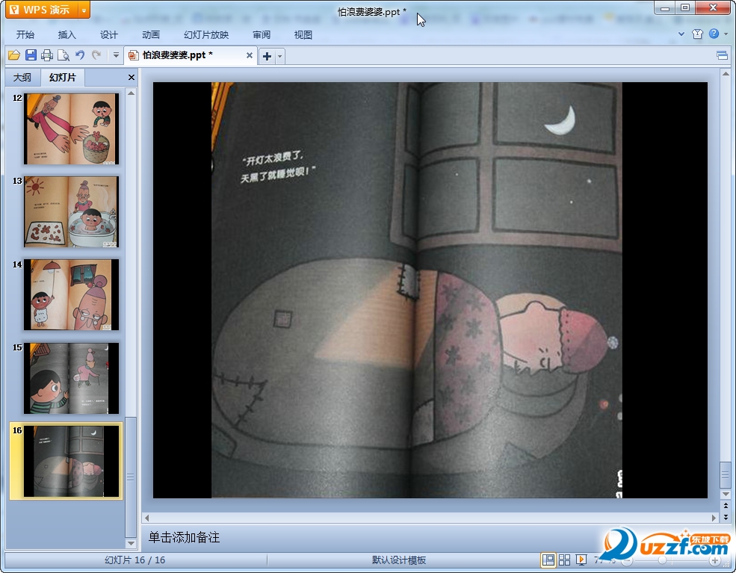This screenshot has height=573, width=736.
Task: Open the WPS 演示 application menu
Action: click(42, 10)
